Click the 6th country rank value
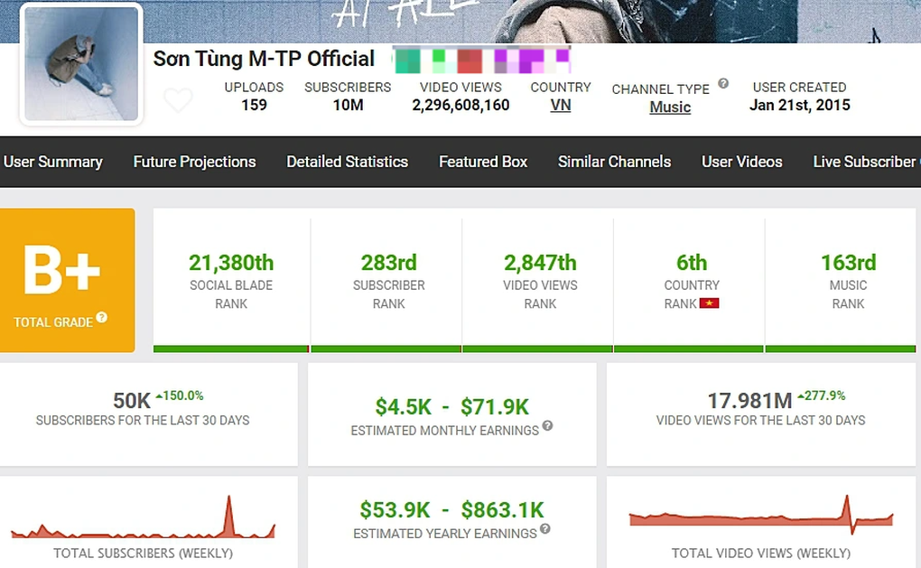 tap(692, 263)
